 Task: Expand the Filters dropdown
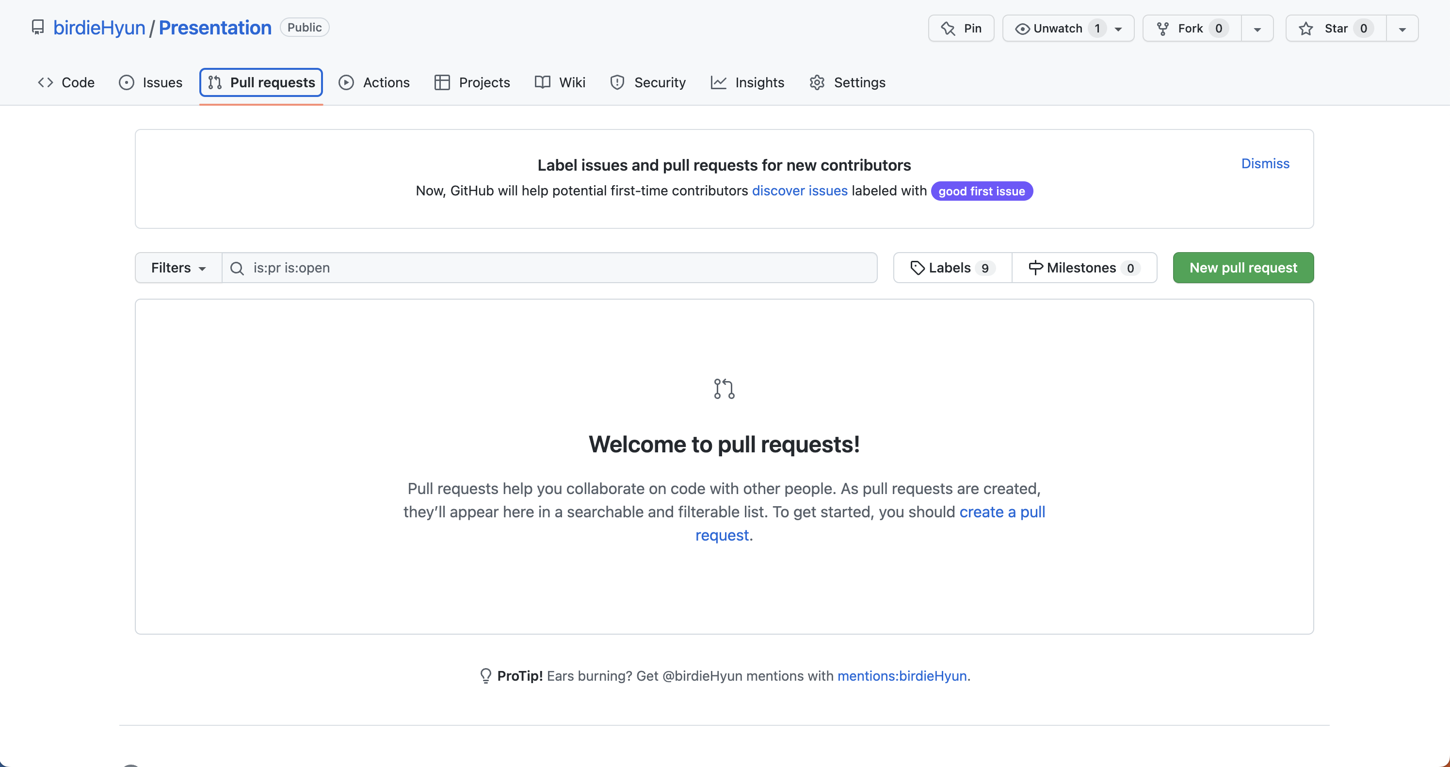click(178, 268)
